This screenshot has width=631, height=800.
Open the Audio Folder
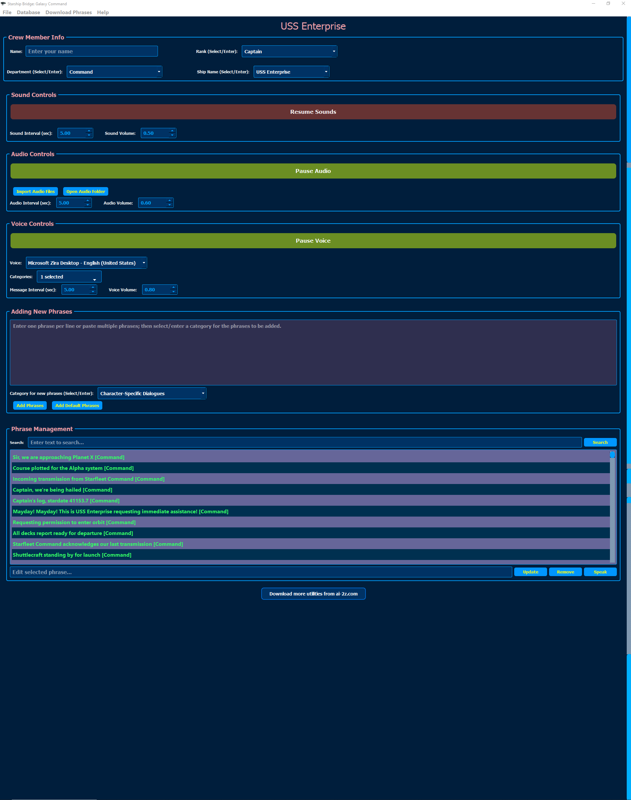85,191
